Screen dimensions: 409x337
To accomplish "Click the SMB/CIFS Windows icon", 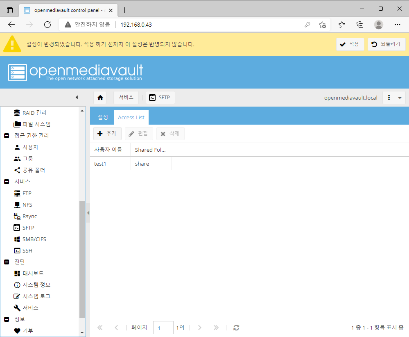I will point(17,239).
